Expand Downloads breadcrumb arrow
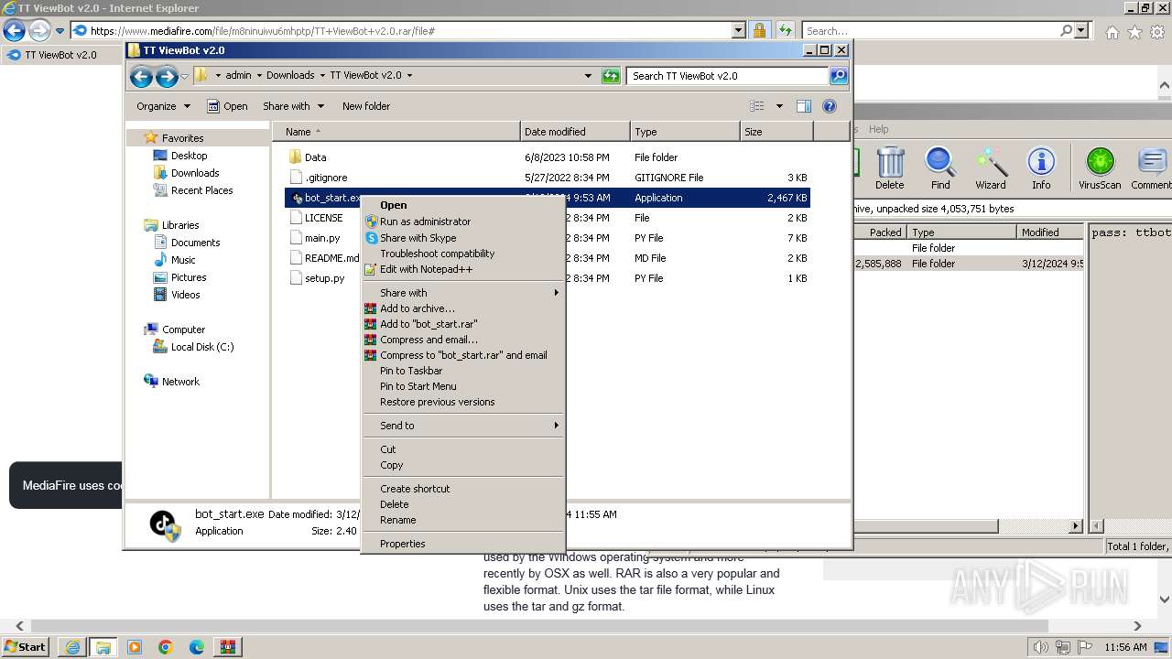This screenshot has width=1172, height=659. pos(321,76)
